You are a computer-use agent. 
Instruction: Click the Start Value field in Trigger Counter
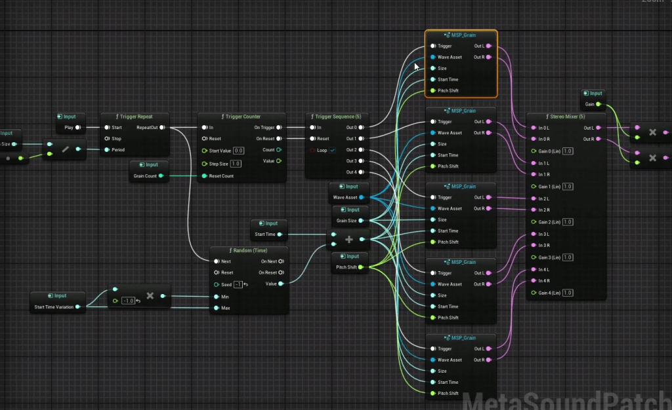coord(239,151)
